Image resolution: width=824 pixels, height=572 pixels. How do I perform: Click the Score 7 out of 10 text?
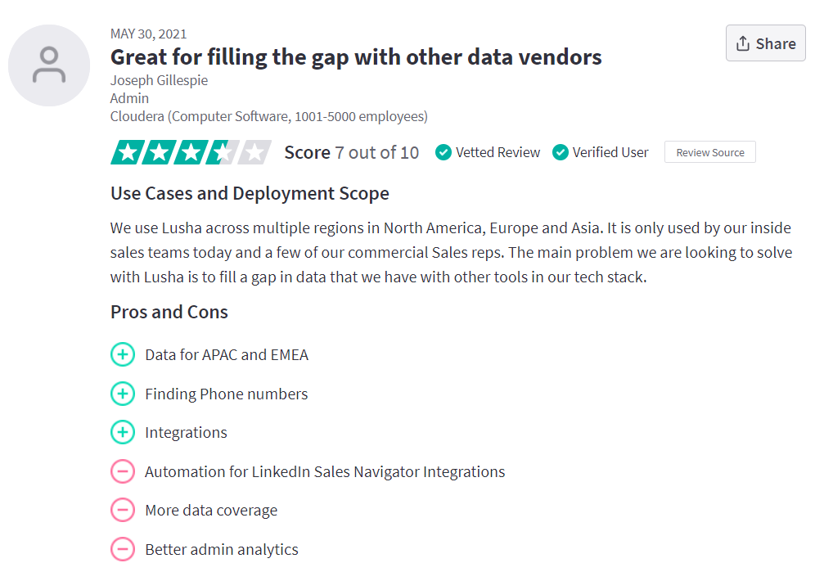tap(352, 152)
